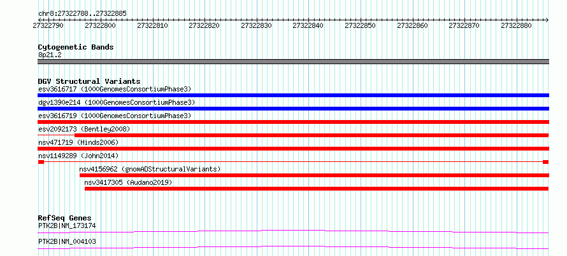
Task: Click ruler position 27322840
Action: tap(308, 26)
